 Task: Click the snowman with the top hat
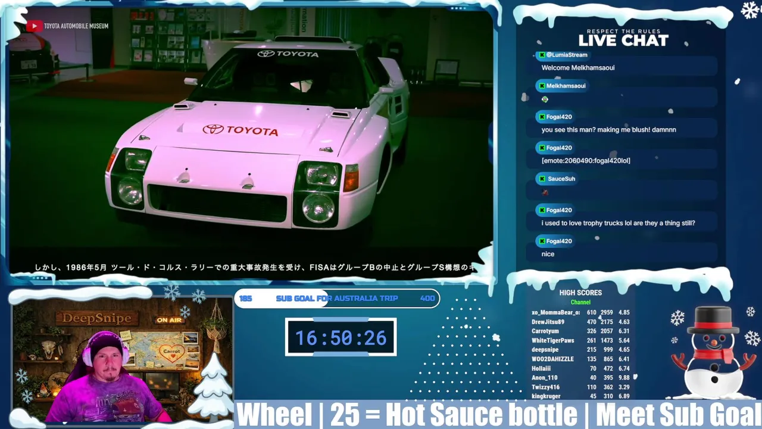pyautogui.click(x=713, y=352)
